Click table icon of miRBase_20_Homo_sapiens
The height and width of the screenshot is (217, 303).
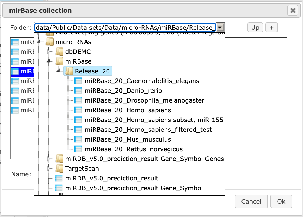[x=78, y=110]
